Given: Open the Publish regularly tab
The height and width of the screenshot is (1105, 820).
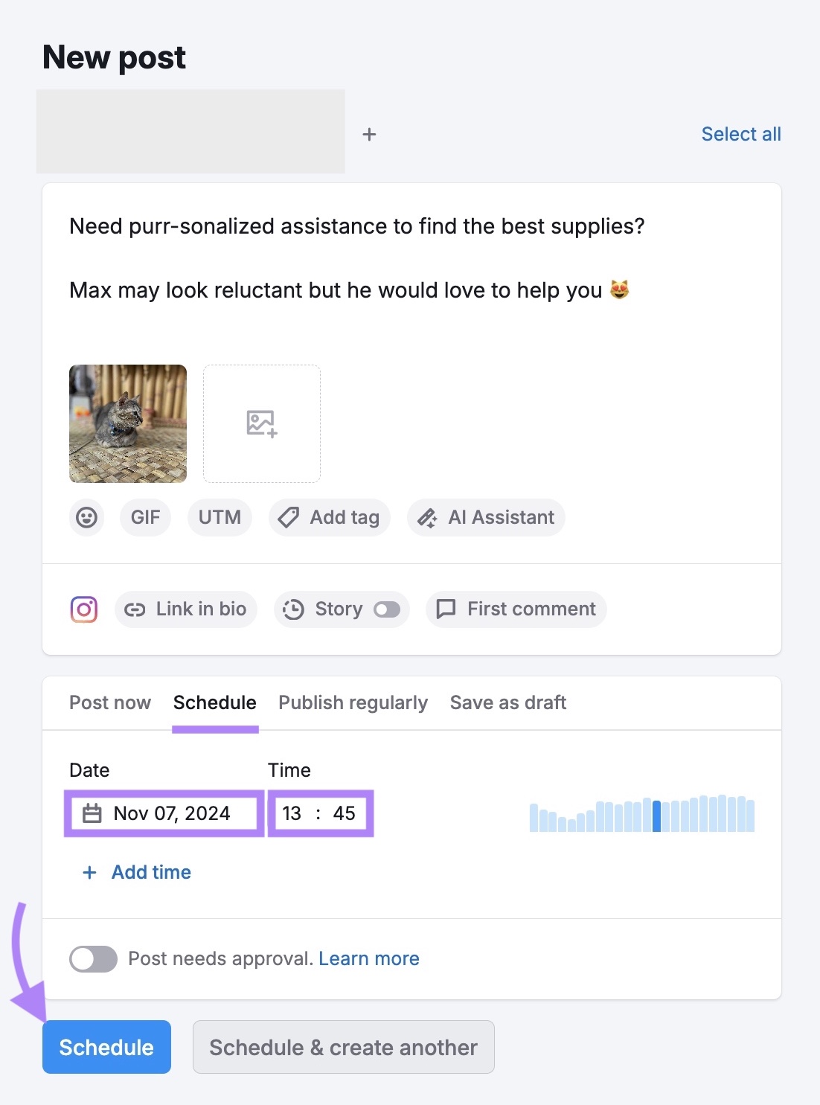Looking at the screenshot, I should point(352,702).
